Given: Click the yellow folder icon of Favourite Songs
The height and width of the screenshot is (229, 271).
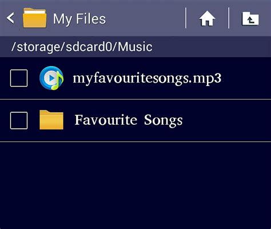Looking at the screenshot, I should (x=51, y=120).
